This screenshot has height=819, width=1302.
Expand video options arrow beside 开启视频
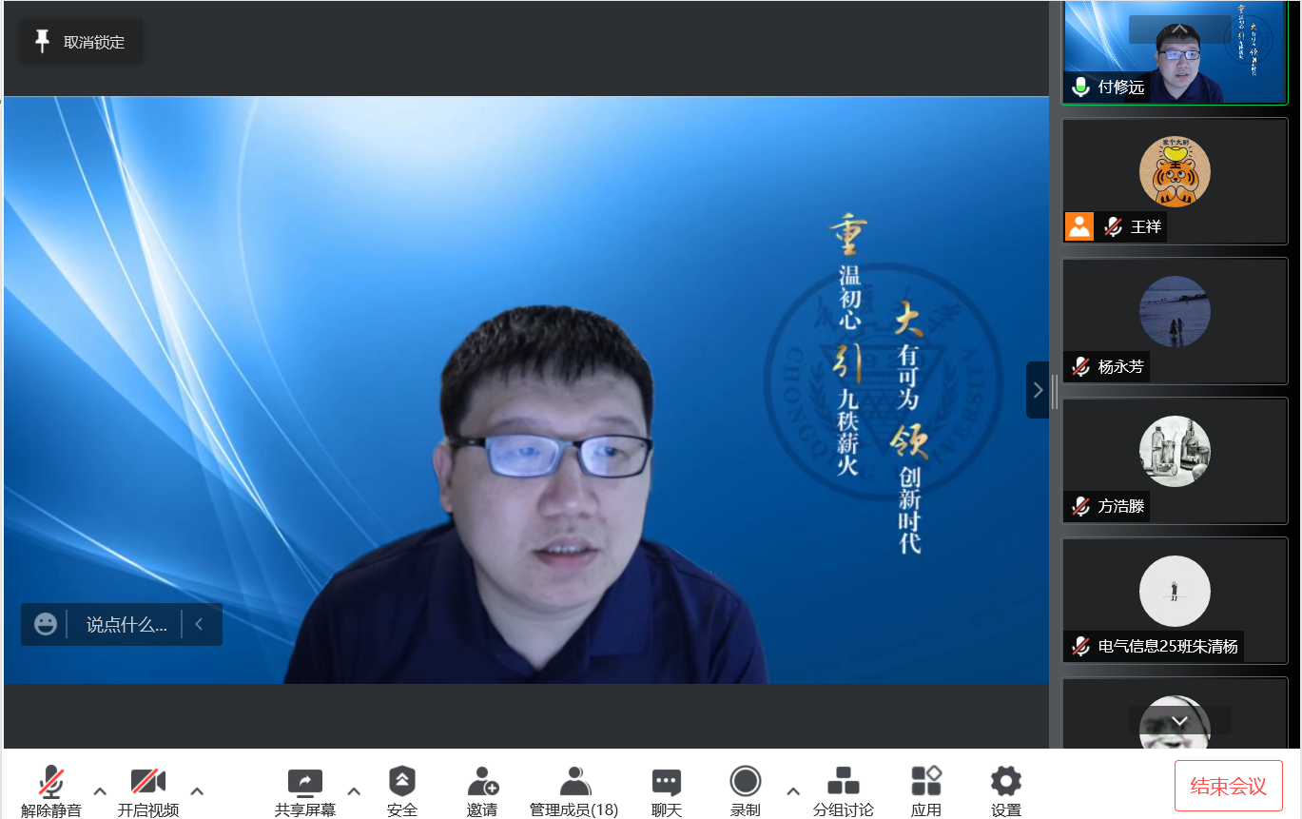[x=197, y=790]
